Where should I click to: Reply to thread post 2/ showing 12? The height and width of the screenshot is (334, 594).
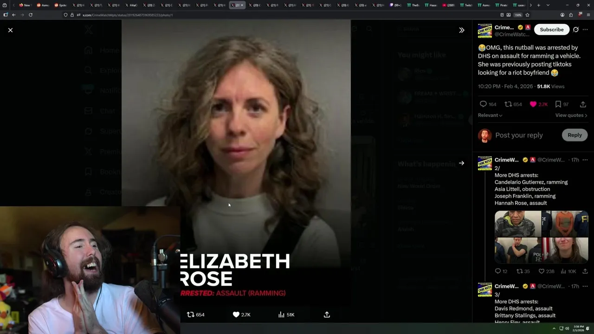(501, 271)
